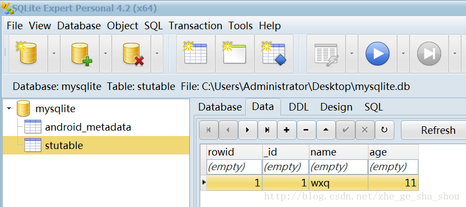The height and width of the screenshot is (207, 466).
Task: Click the name filter (empty) field
Action: (339, 167)
